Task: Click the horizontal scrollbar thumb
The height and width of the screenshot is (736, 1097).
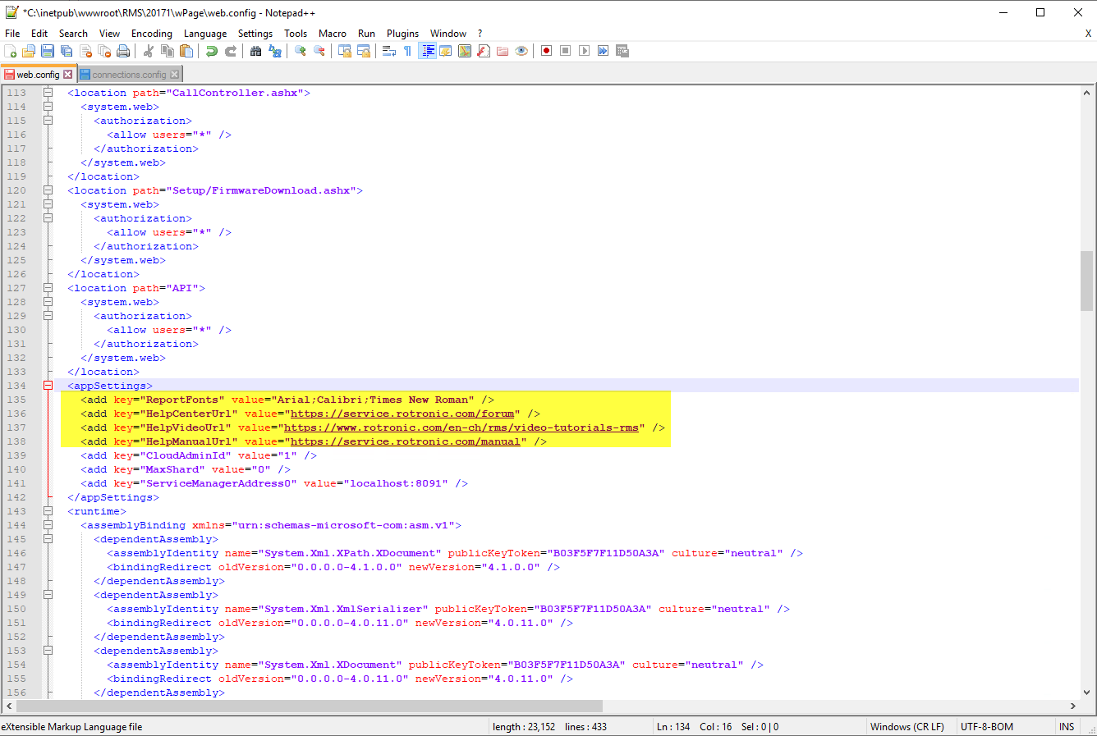Action: [310, 706]
